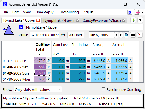145x109 pixels.
Task: Switch to the NymphLake^Lower tab
Action: [x=59, y=20]
